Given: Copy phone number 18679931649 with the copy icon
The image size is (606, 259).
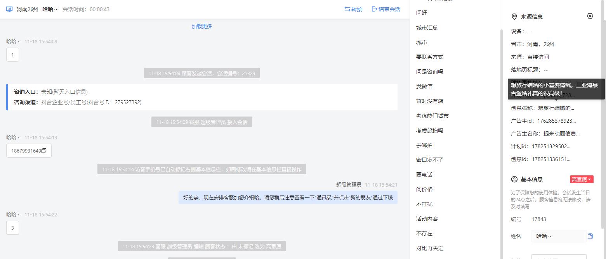Looking at the screenshot, I should [x=44, y=151].
